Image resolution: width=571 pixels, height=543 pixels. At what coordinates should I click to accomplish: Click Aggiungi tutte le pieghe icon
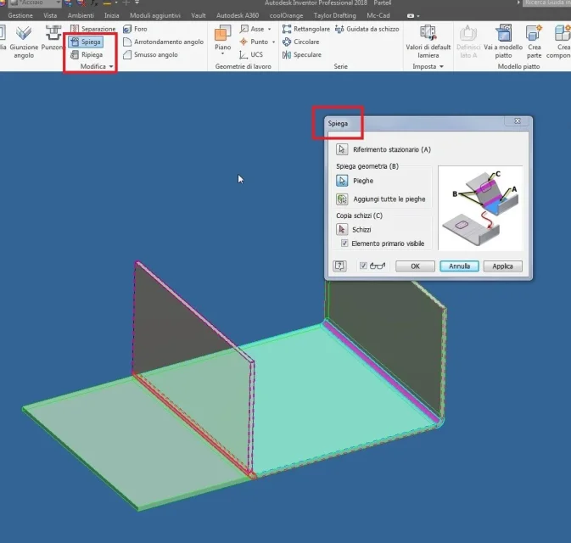tap(342, 199)
